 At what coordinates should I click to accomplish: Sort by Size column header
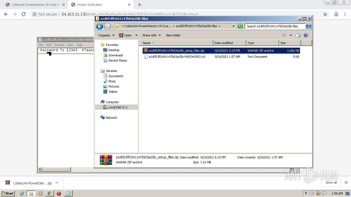coord(290,43)
